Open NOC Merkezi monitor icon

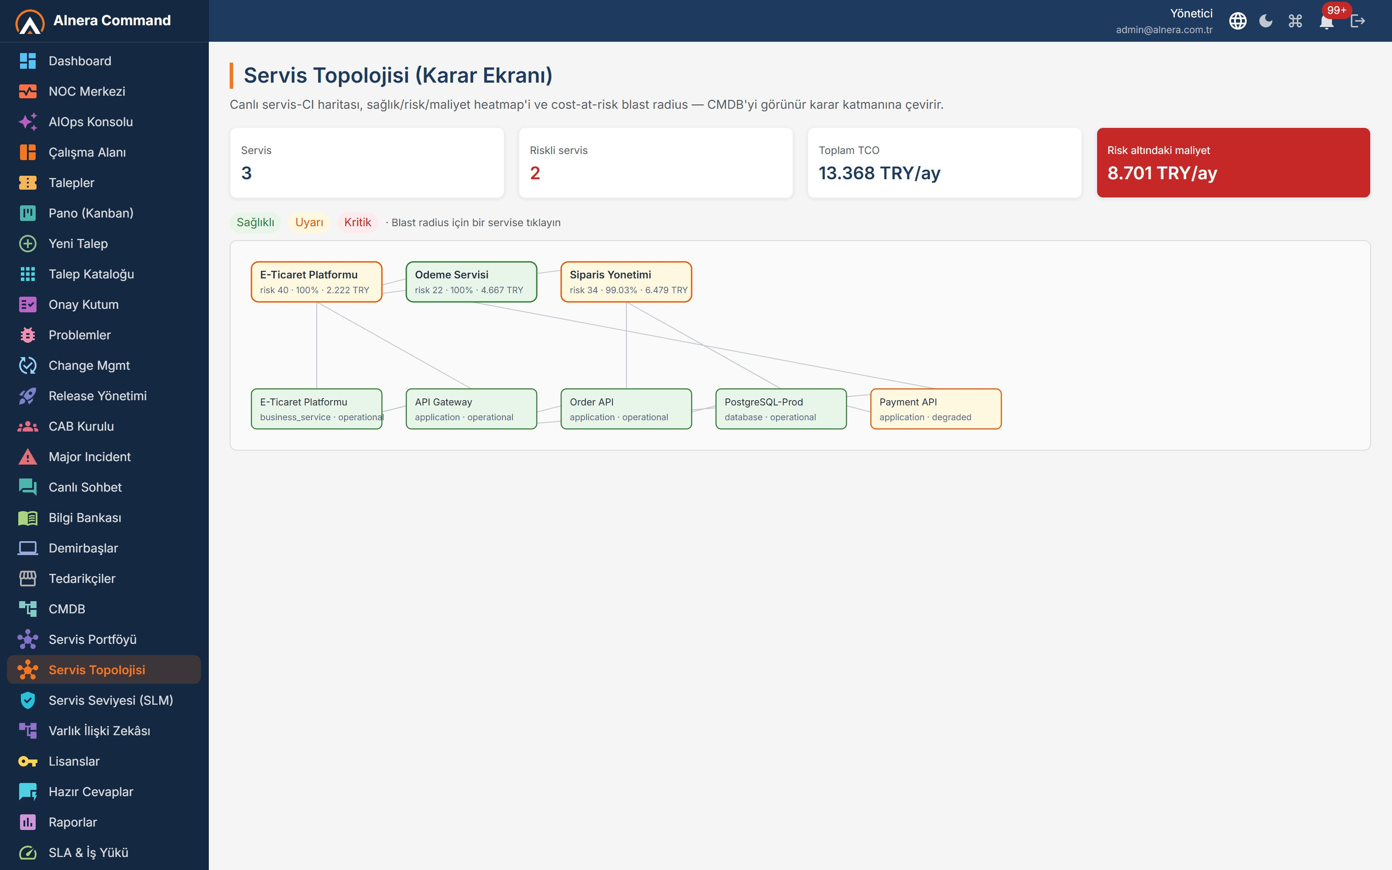click(x=27, y=91)
